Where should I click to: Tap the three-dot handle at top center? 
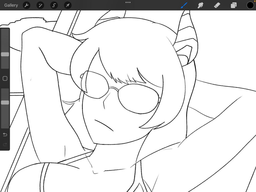pyautogui.click(x=128, y=2)
